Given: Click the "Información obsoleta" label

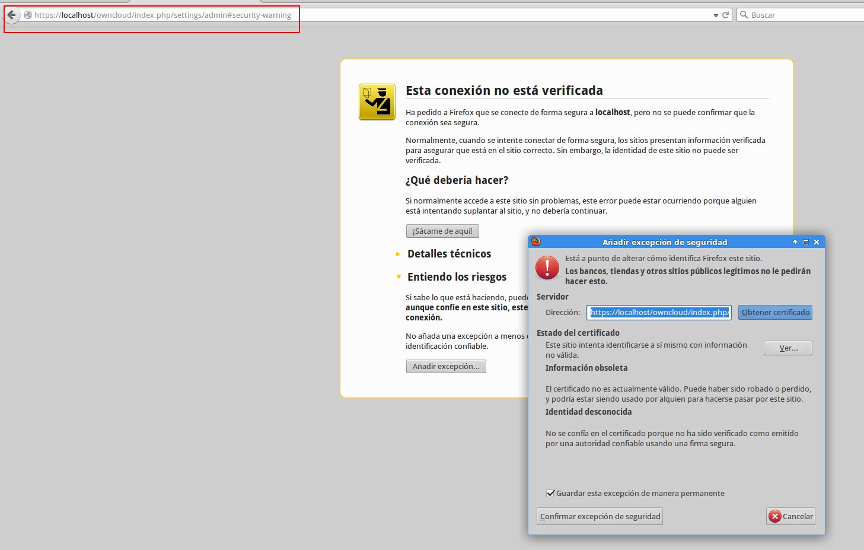Looking at the screenshot, I should point(586,368).
